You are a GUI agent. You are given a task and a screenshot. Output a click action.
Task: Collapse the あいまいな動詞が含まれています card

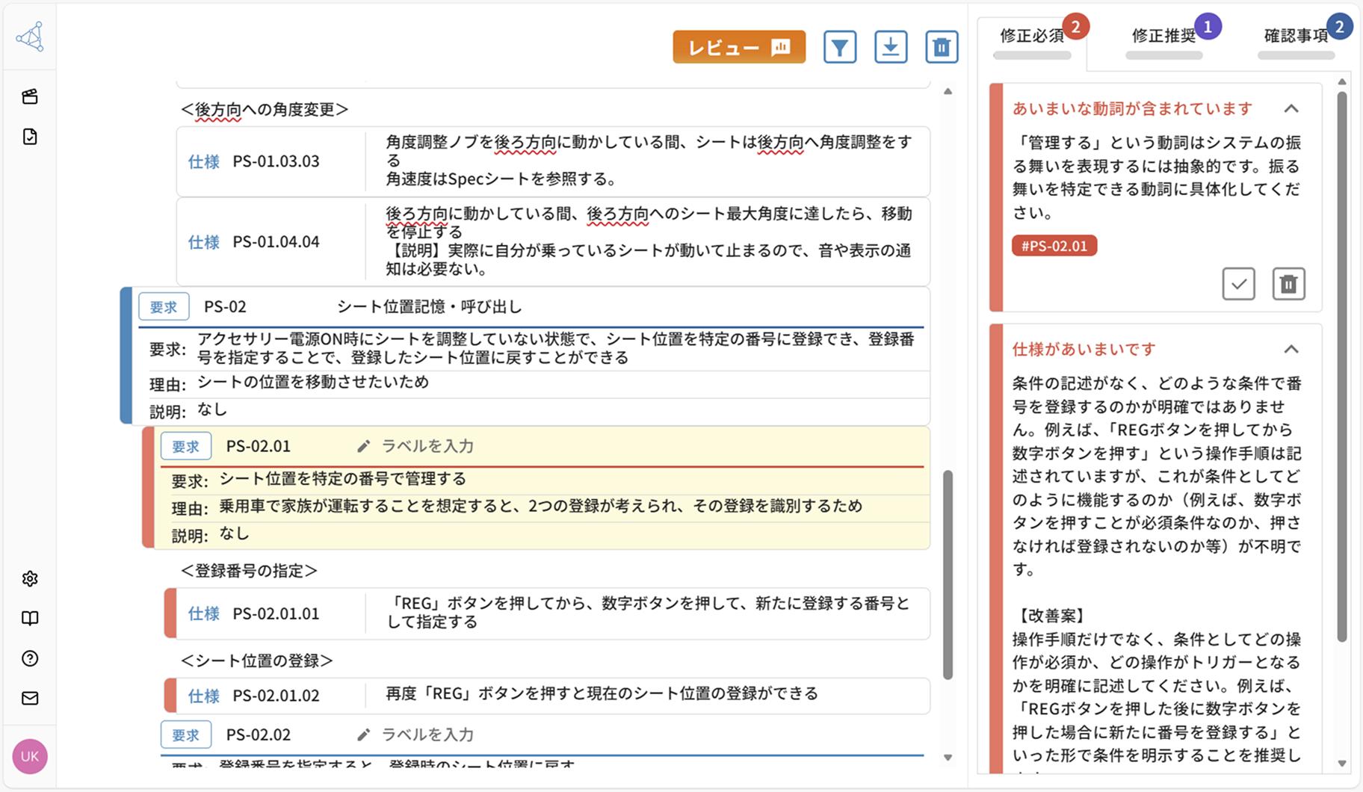[1292, 108]
